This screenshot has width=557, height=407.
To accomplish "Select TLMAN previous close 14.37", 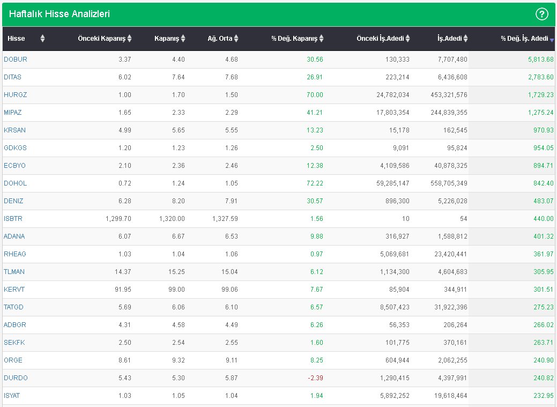I will tap(123, 272).
